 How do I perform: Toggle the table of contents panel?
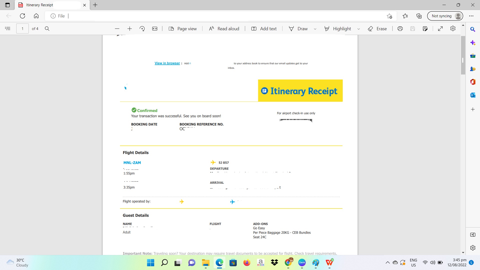point(8,29)
